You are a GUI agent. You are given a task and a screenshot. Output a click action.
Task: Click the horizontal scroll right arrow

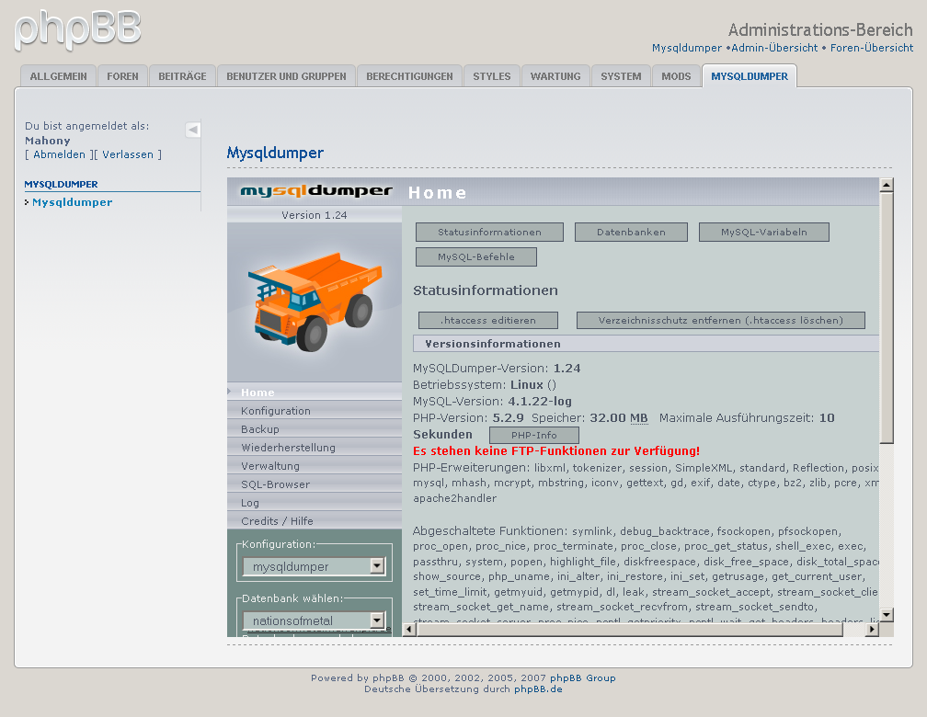pos(872,630)
